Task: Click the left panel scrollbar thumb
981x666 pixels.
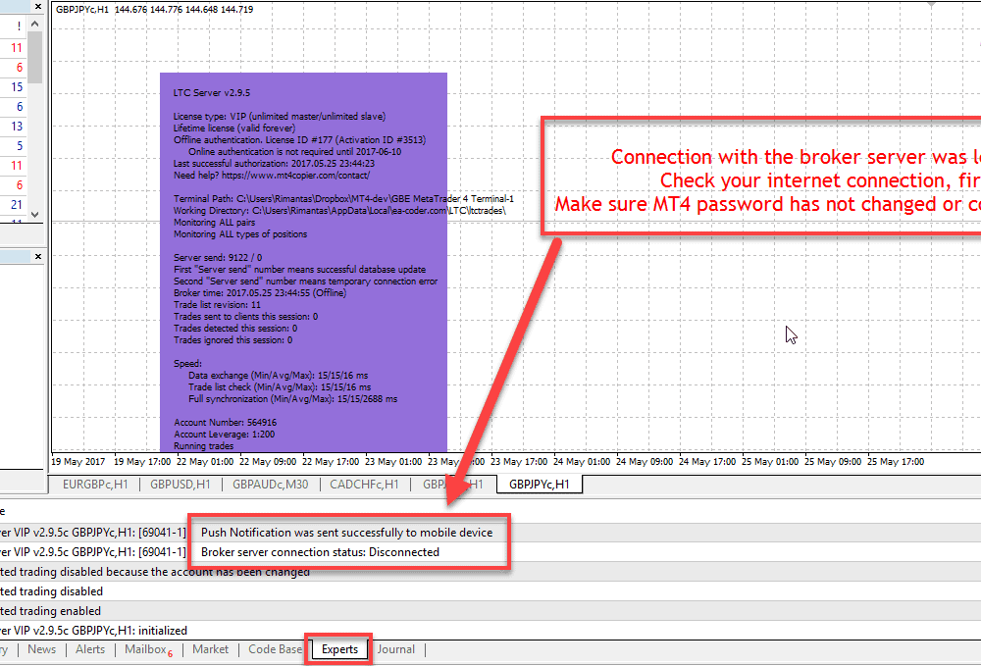Action: (x=35, y=57)
